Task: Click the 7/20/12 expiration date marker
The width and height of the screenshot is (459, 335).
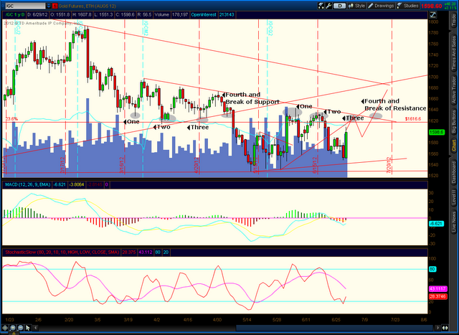Action: [389, 166]
